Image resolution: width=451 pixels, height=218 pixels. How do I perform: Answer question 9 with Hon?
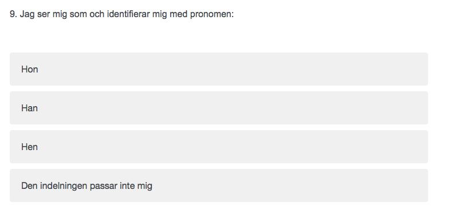pos(219,69)
